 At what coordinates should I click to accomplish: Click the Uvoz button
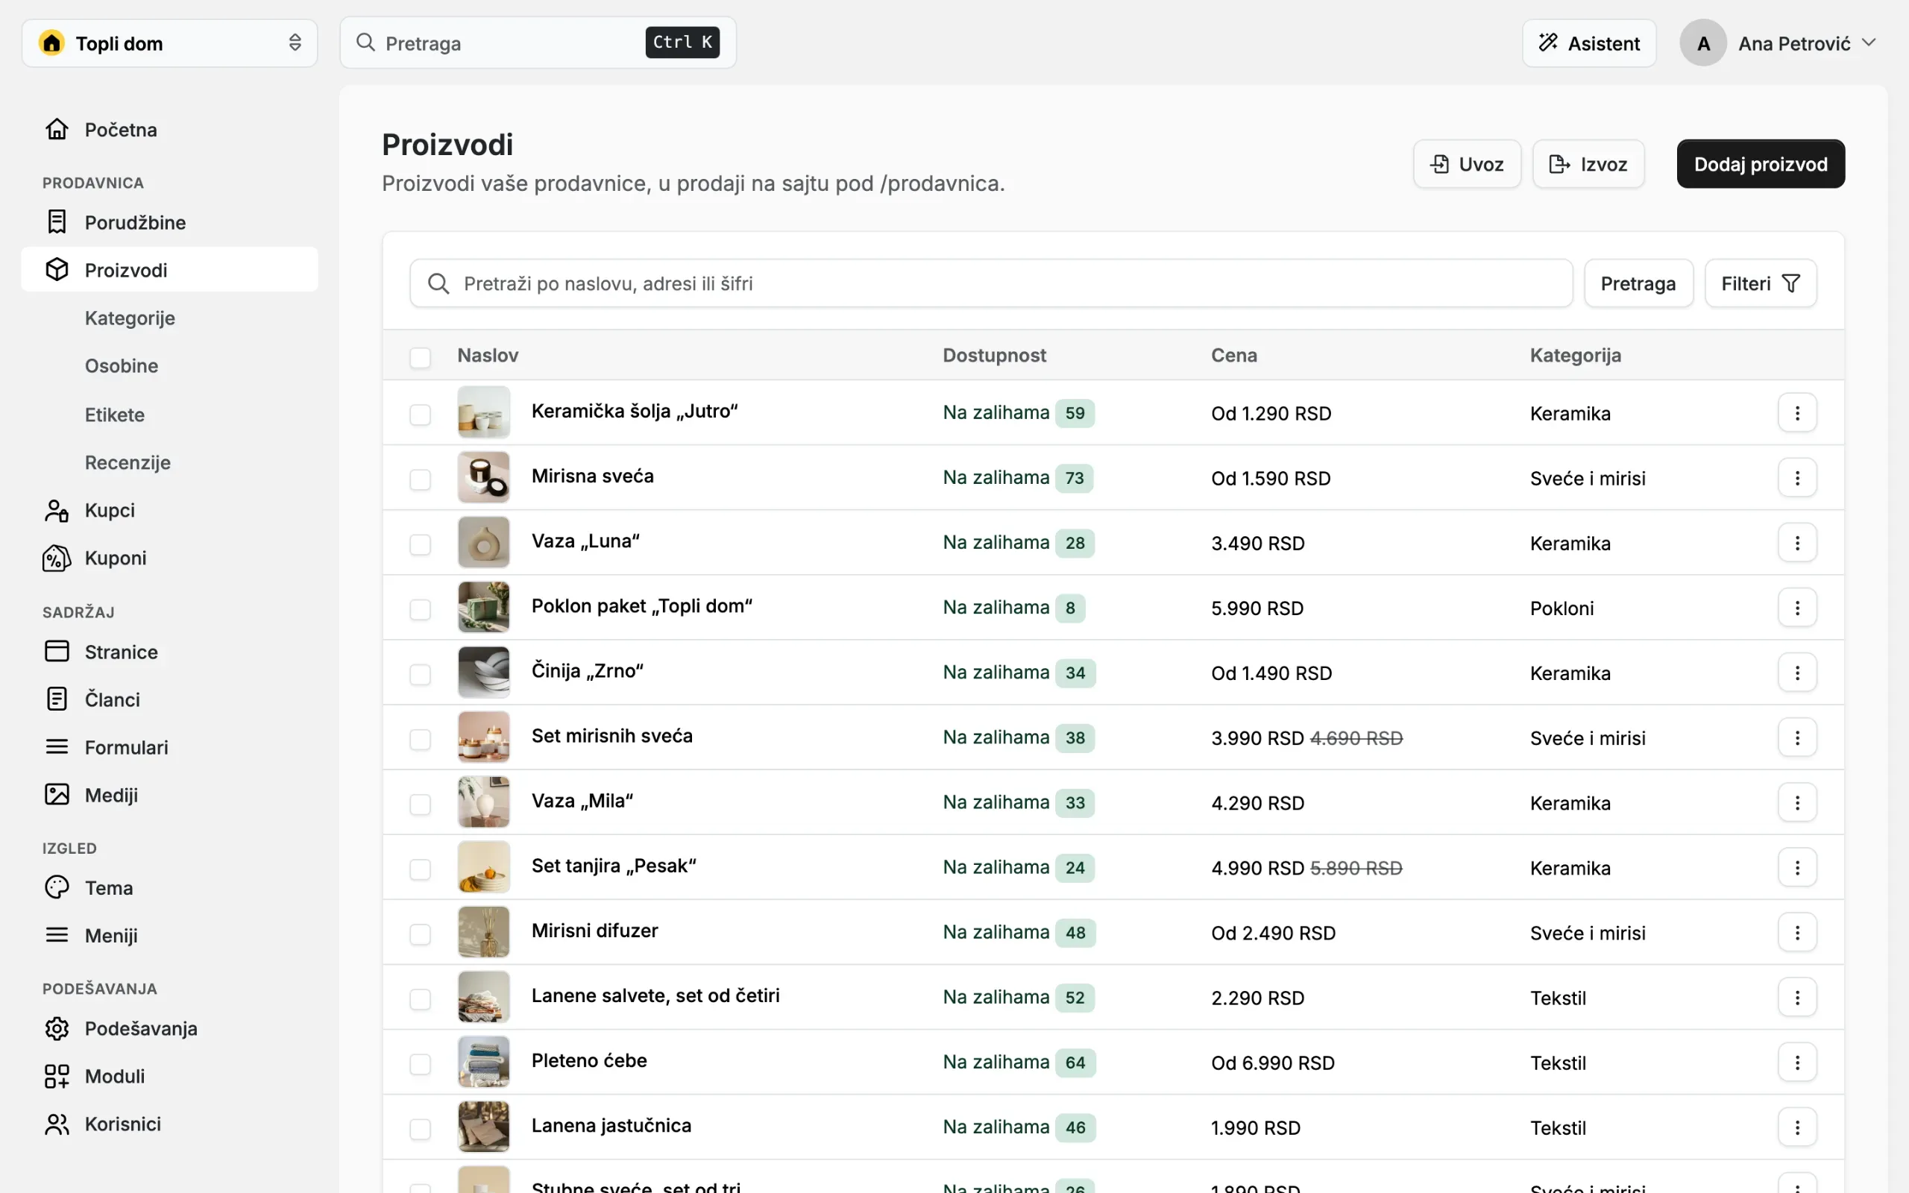click(x=1467, y=164)
